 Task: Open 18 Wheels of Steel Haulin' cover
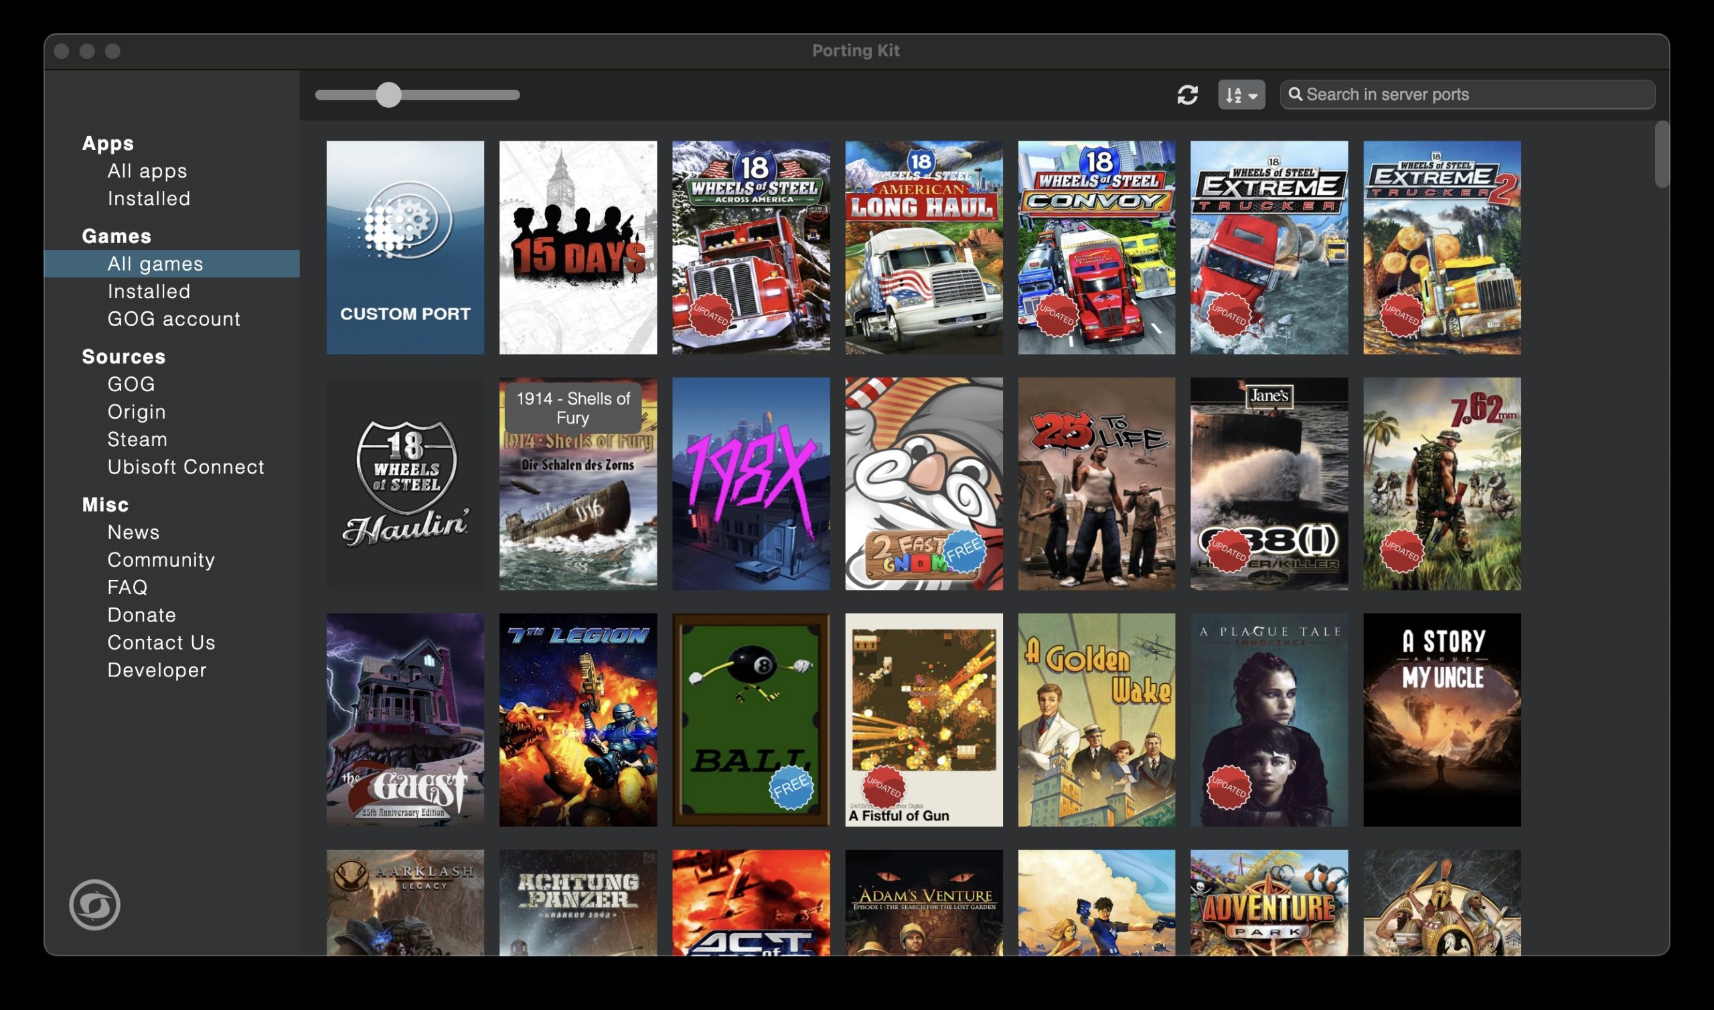pyautogui.click(x=404, y=483)
